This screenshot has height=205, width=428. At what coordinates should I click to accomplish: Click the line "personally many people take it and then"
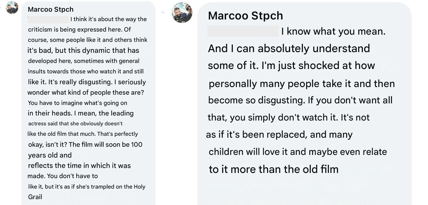(x=302, y=84)
